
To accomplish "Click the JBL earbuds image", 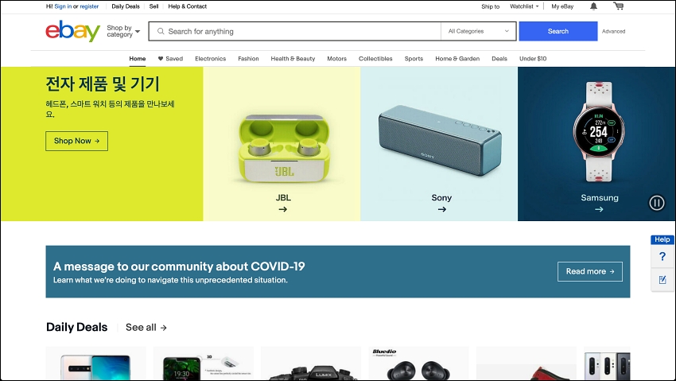I will tap(284, 148).
